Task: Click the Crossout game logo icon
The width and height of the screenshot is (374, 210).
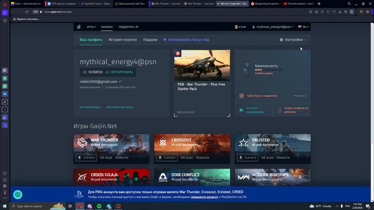Action: point(162,142)
